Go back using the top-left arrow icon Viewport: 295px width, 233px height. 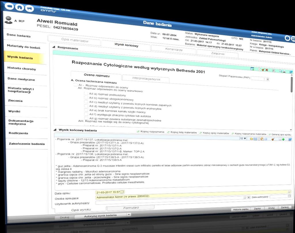pos(9,6)
